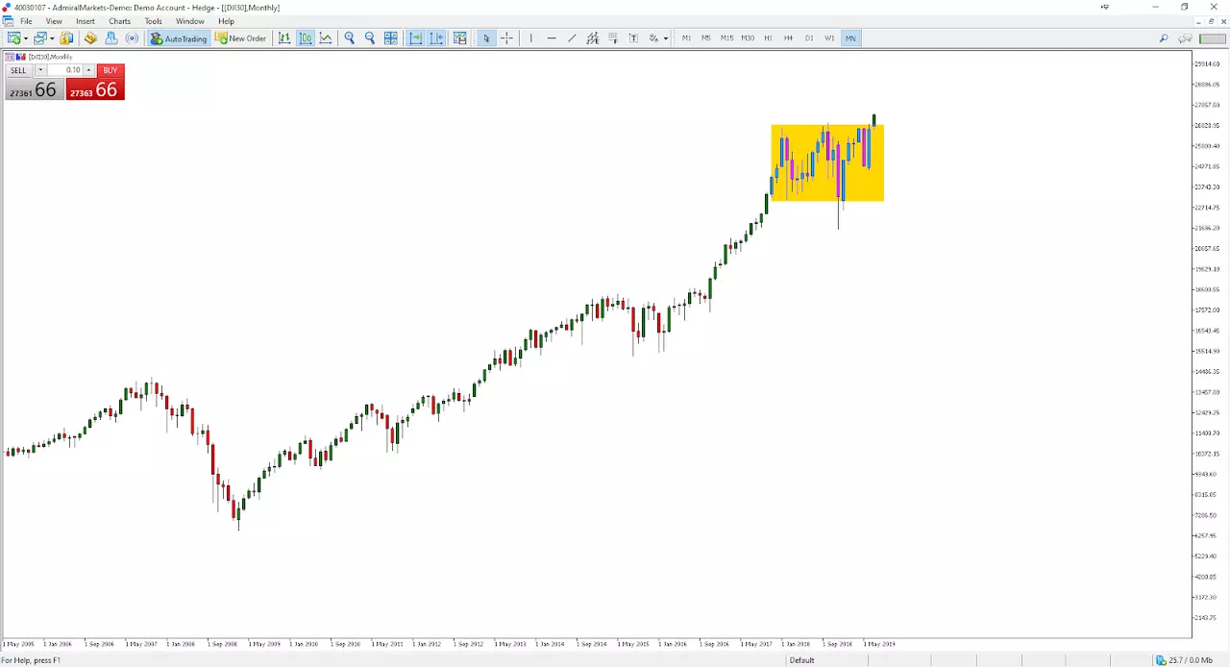This screenshot has width=1230, height=667.
Task: Open the Charts menu
Action: pos(119,21)
